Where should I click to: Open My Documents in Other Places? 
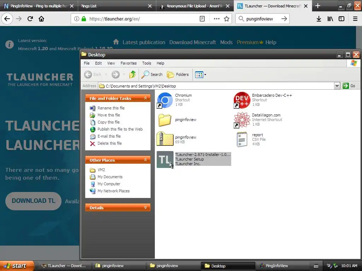click(110, 177)
